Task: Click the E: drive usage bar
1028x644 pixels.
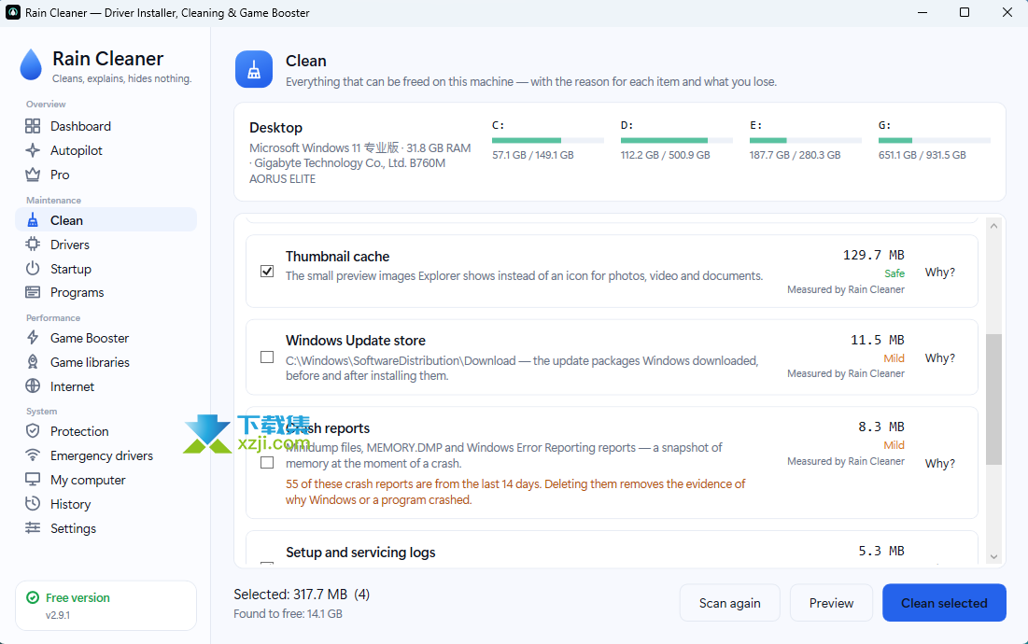Action: pyautogui.click(x=805, y=140)
